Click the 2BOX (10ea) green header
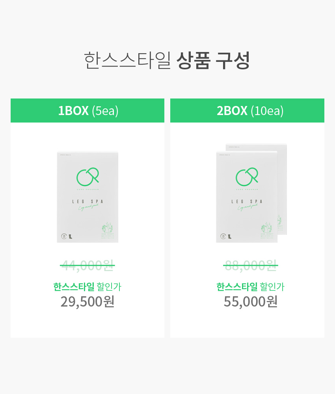The height and width of the screenshot is (394, 335). point(247,111)
